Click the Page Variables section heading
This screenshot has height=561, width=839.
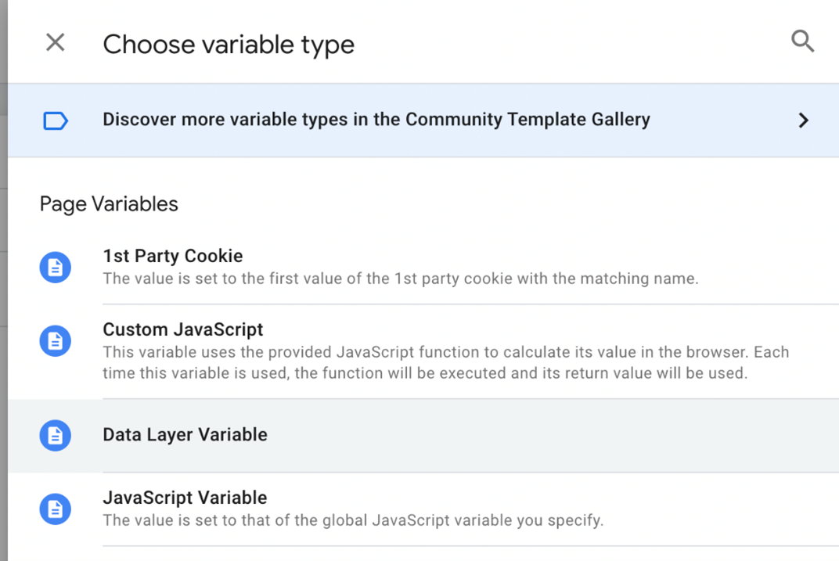tap(109, 204)
